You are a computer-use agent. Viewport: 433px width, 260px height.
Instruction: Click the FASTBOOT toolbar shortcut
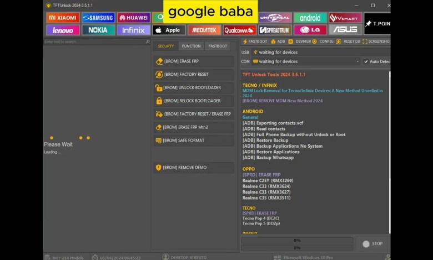point(255,41)
